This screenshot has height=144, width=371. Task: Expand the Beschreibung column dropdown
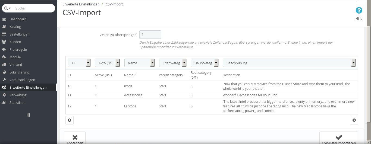(289, 63)
